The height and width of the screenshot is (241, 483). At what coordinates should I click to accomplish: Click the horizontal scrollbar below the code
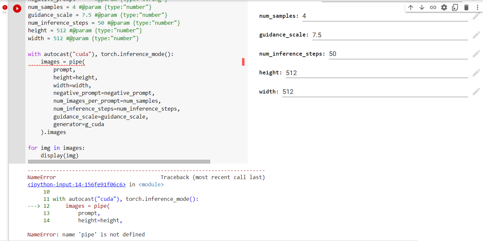pyautogui.click(x=119, y=161)
